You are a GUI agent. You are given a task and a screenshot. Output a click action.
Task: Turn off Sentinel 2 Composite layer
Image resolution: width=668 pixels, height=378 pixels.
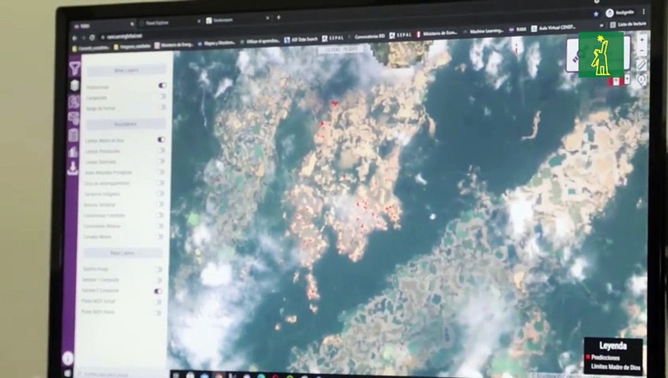pyautogui.click(x=158, y=291)
